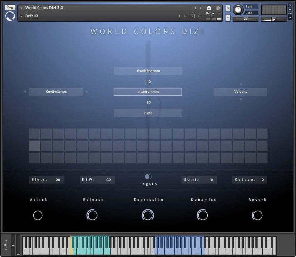Open the Purge dropdown menu

[213, 14]
